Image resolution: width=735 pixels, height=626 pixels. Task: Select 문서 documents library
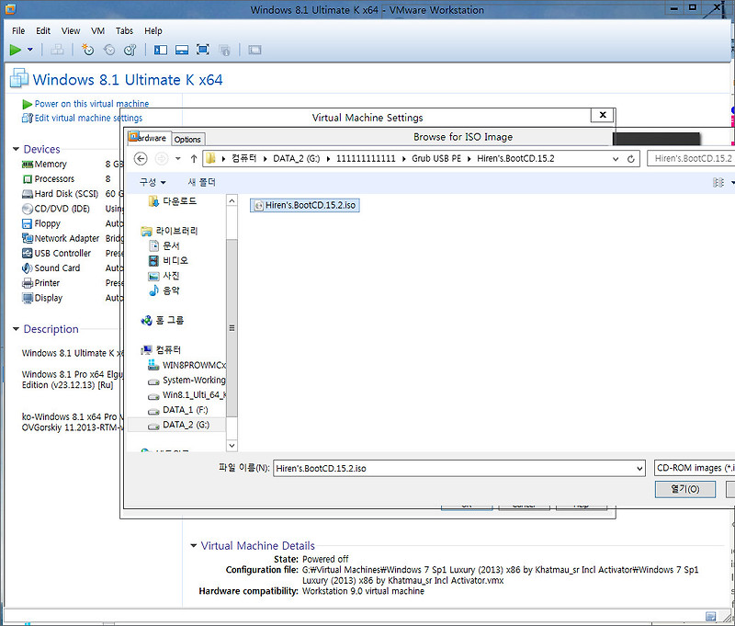[164, 245]
